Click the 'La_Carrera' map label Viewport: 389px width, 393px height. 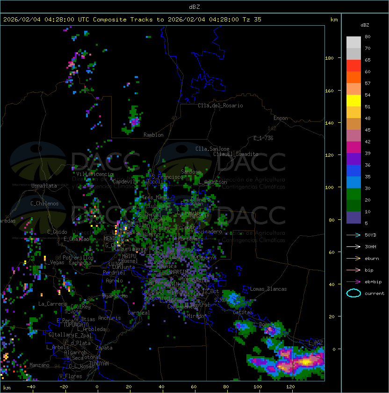point(52,304)
